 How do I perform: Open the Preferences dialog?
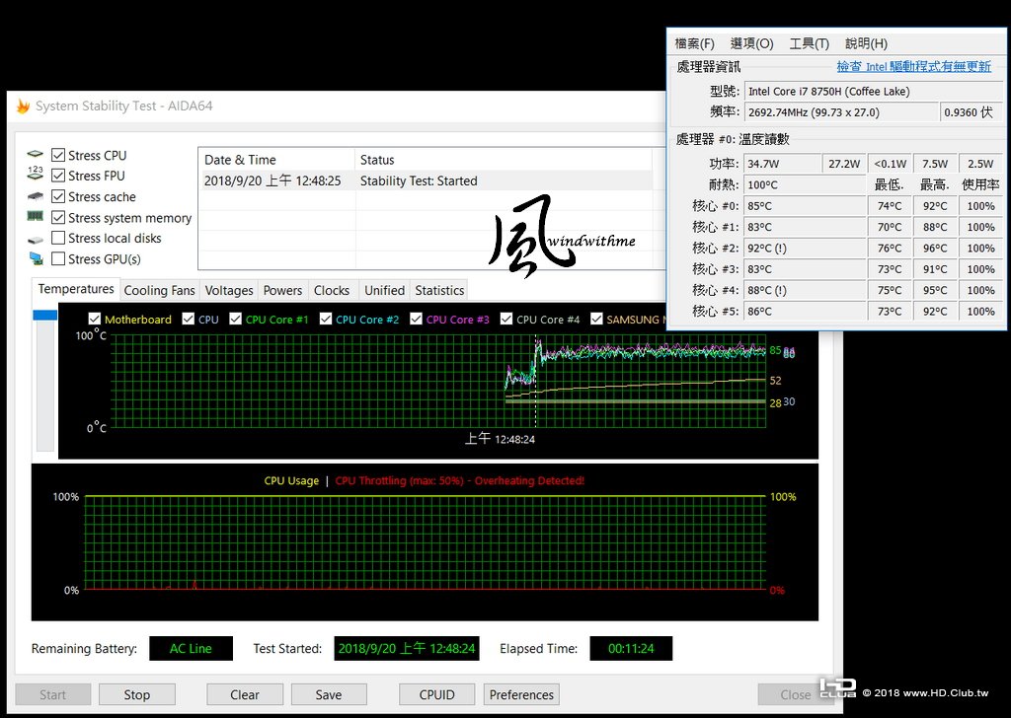point(521,694)
